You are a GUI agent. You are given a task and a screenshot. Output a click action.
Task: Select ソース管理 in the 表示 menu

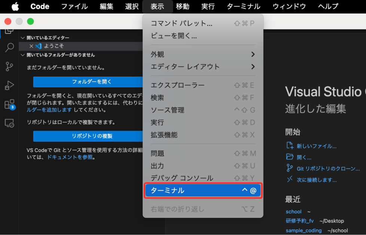pyautogui.click(x=203, y=110)
